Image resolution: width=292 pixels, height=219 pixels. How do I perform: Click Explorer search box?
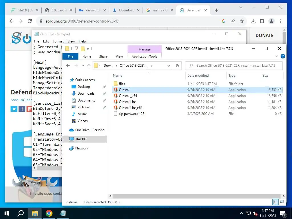[x=234, y=66]
